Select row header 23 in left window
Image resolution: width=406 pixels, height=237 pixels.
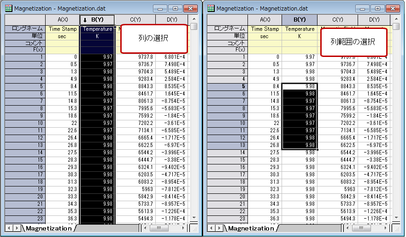point(25,219)
